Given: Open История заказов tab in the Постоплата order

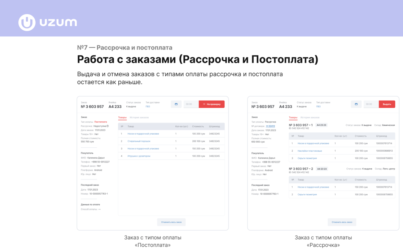Looking at the screenshot, I should [139, 117].
